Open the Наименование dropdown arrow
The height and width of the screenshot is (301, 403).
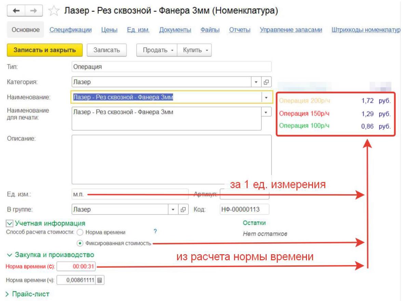coord(266,97)
